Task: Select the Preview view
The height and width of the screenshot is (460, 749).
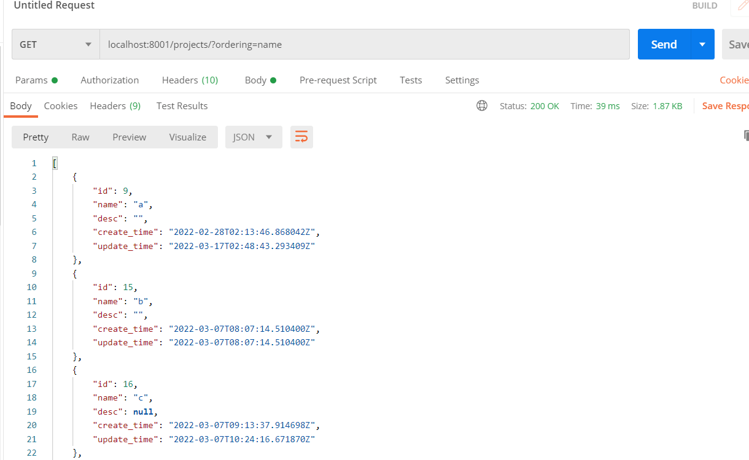Action: click(130, 137)
